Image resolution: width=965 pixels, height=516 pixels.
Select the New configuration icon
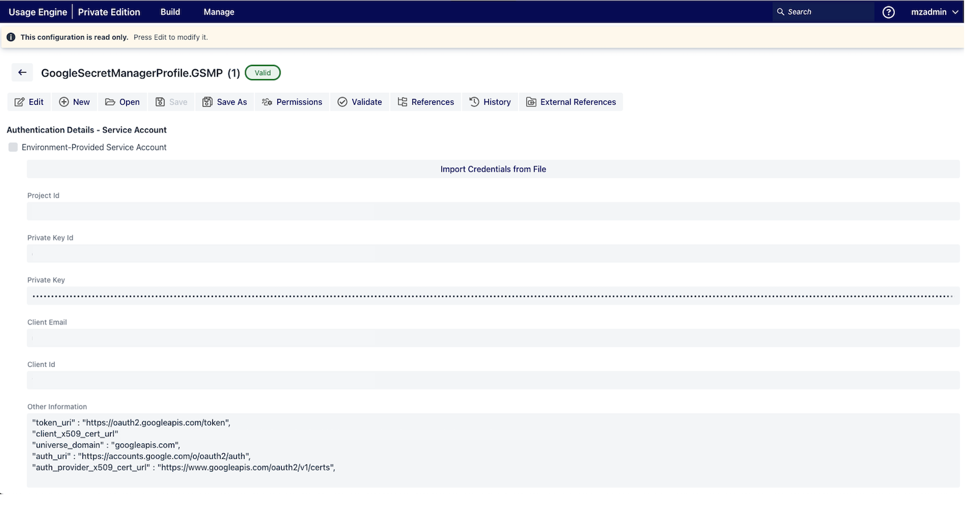63,102
